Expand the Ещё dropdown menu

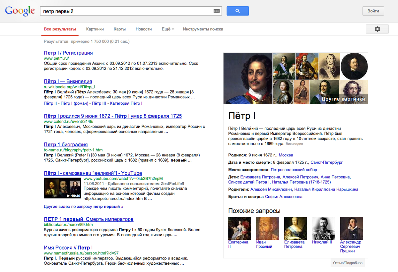(167, 29)
